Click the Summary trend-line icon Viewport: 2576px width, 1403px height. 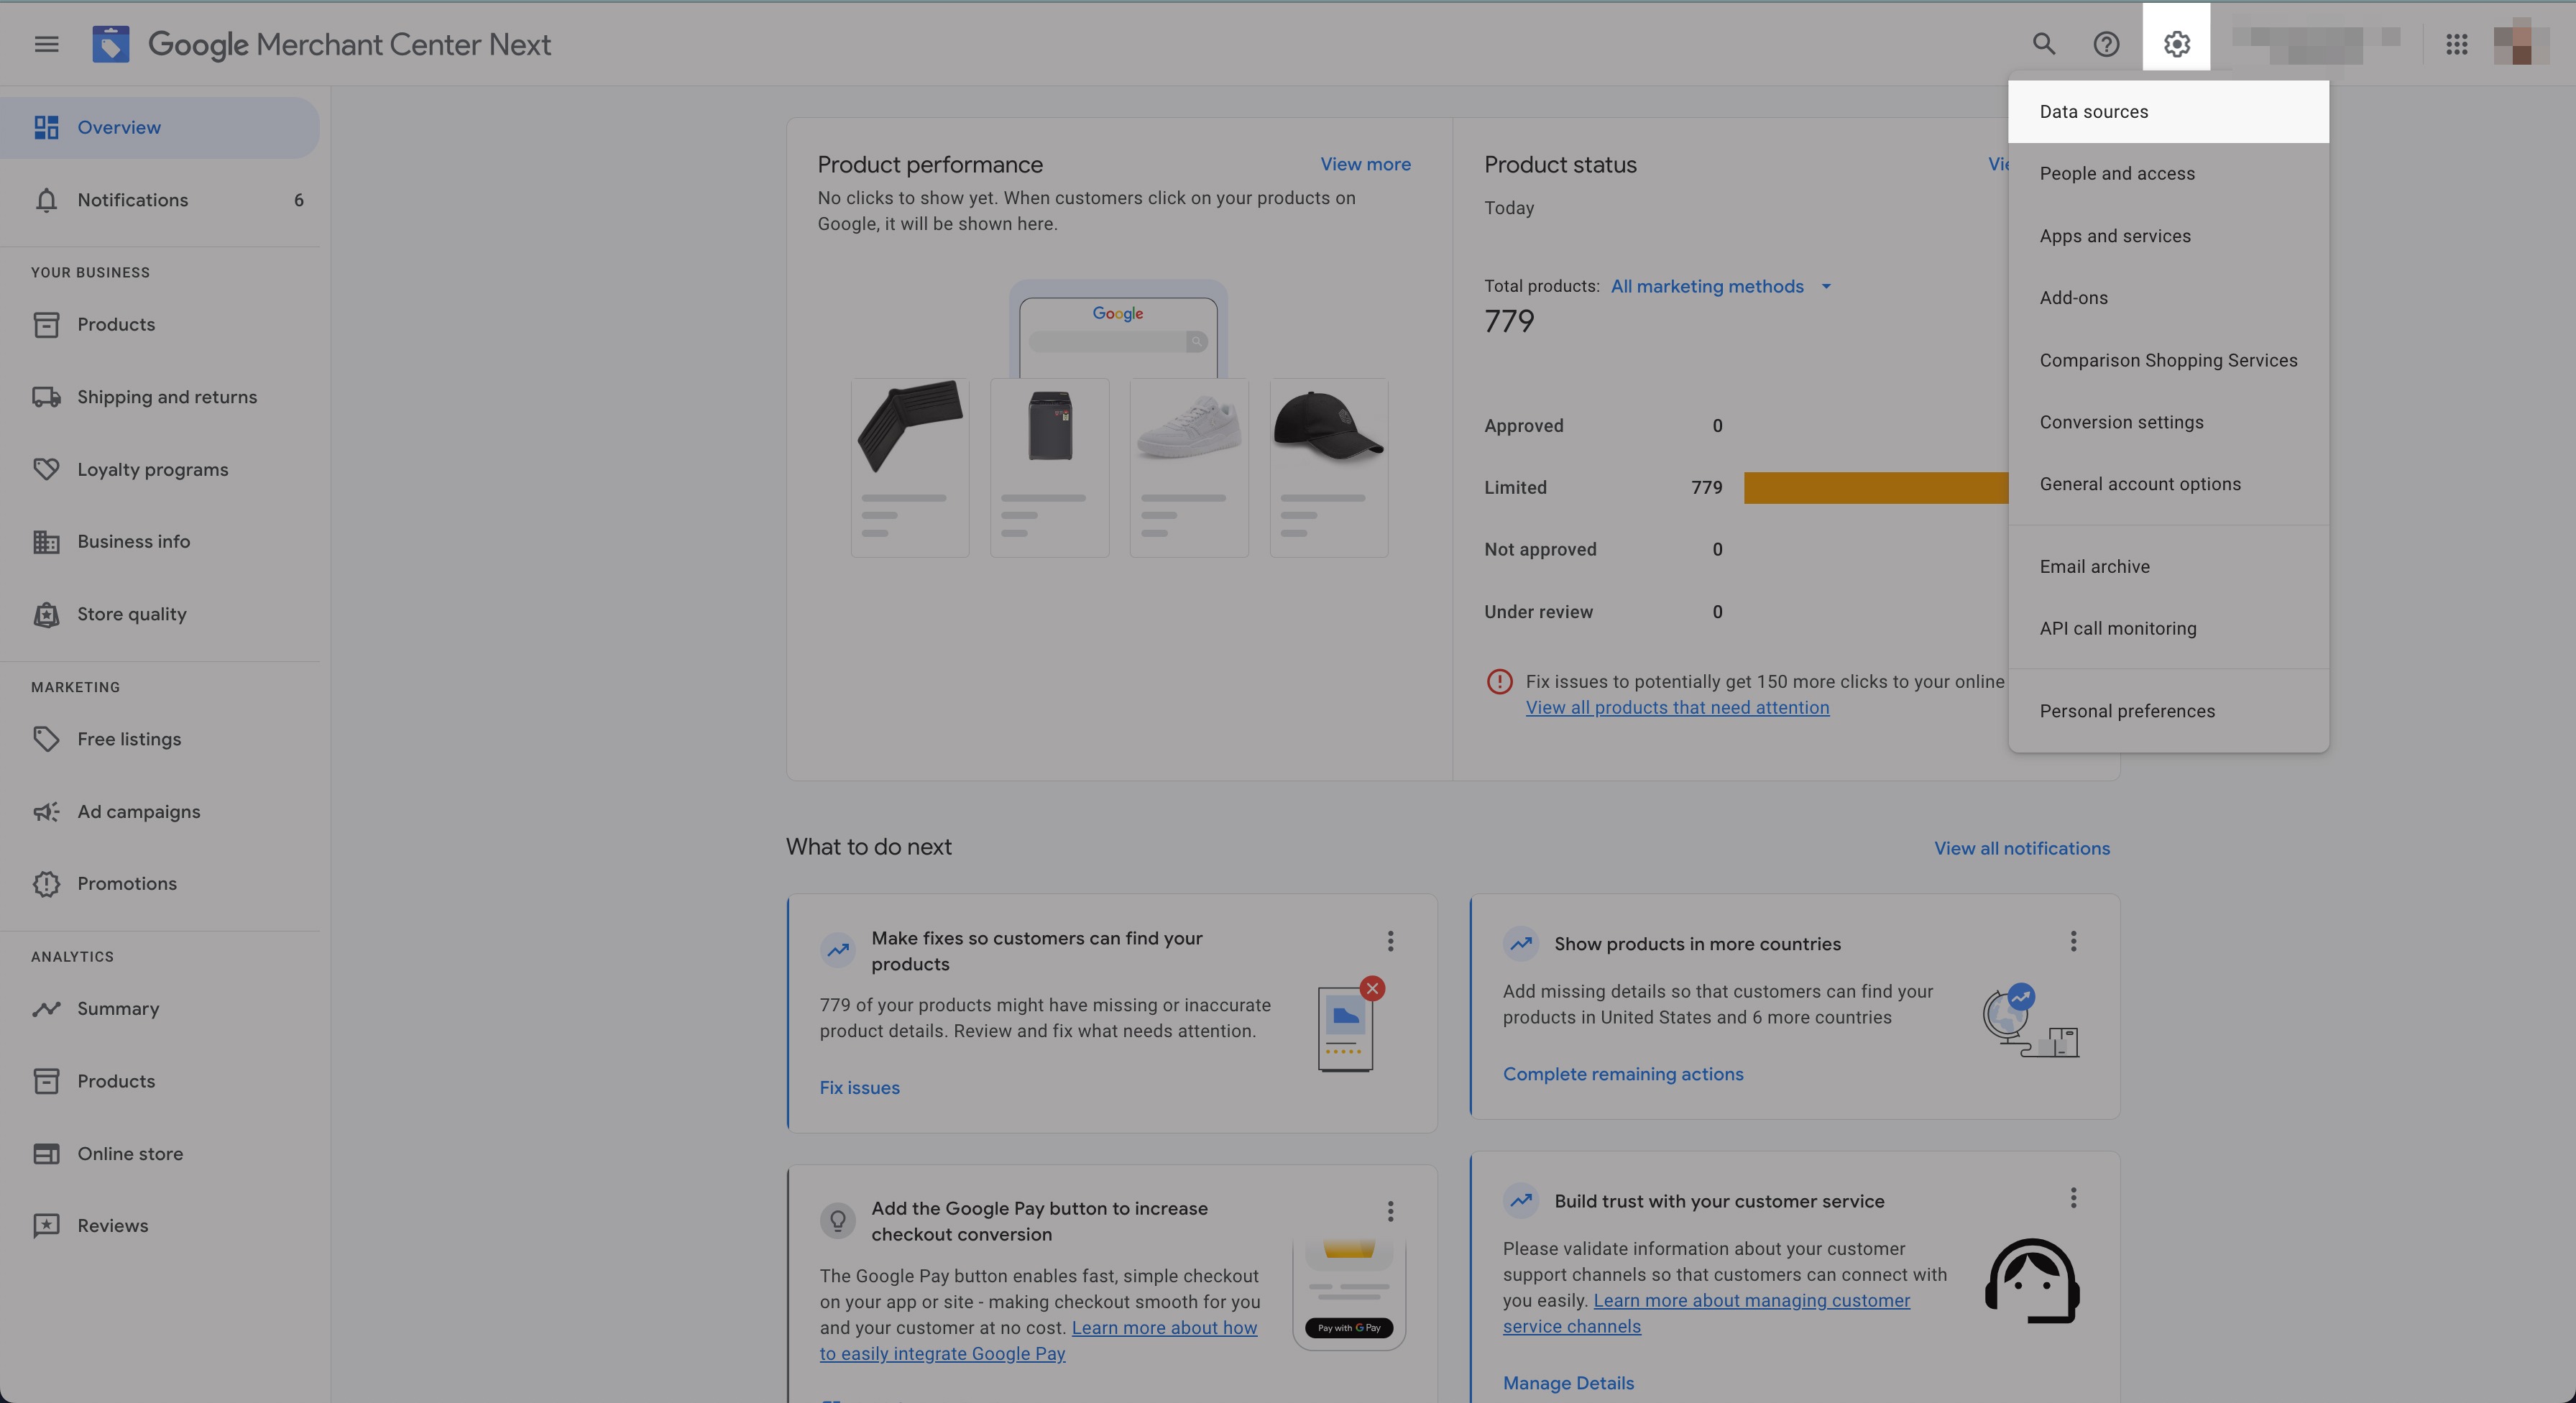tap(46, 1008)
